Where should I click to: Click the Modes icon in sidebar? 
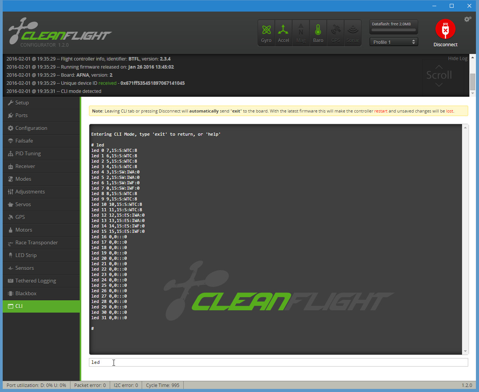click(10, 179)
